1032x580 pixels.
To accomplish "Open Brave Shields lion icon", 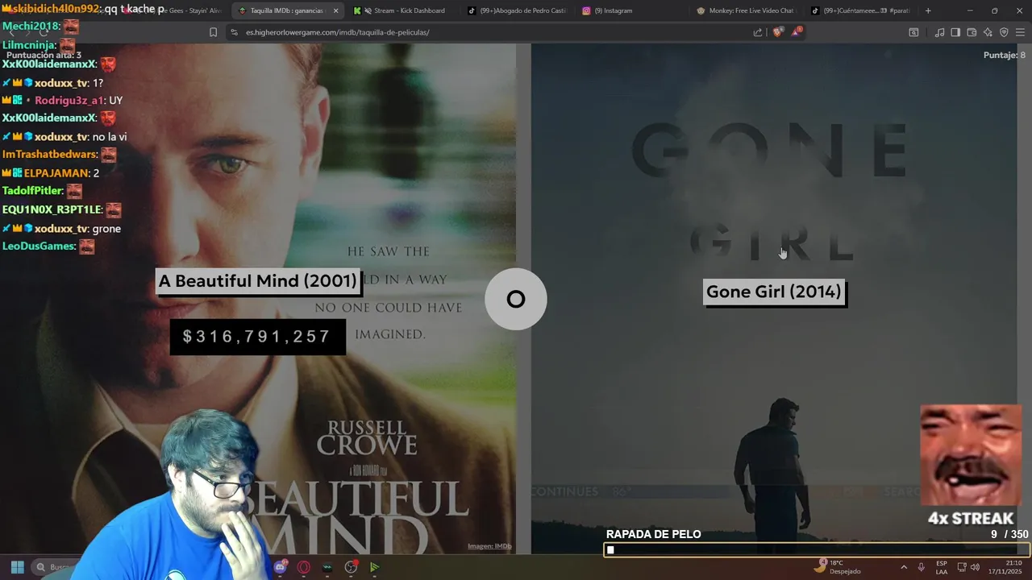I will point(777,32).
